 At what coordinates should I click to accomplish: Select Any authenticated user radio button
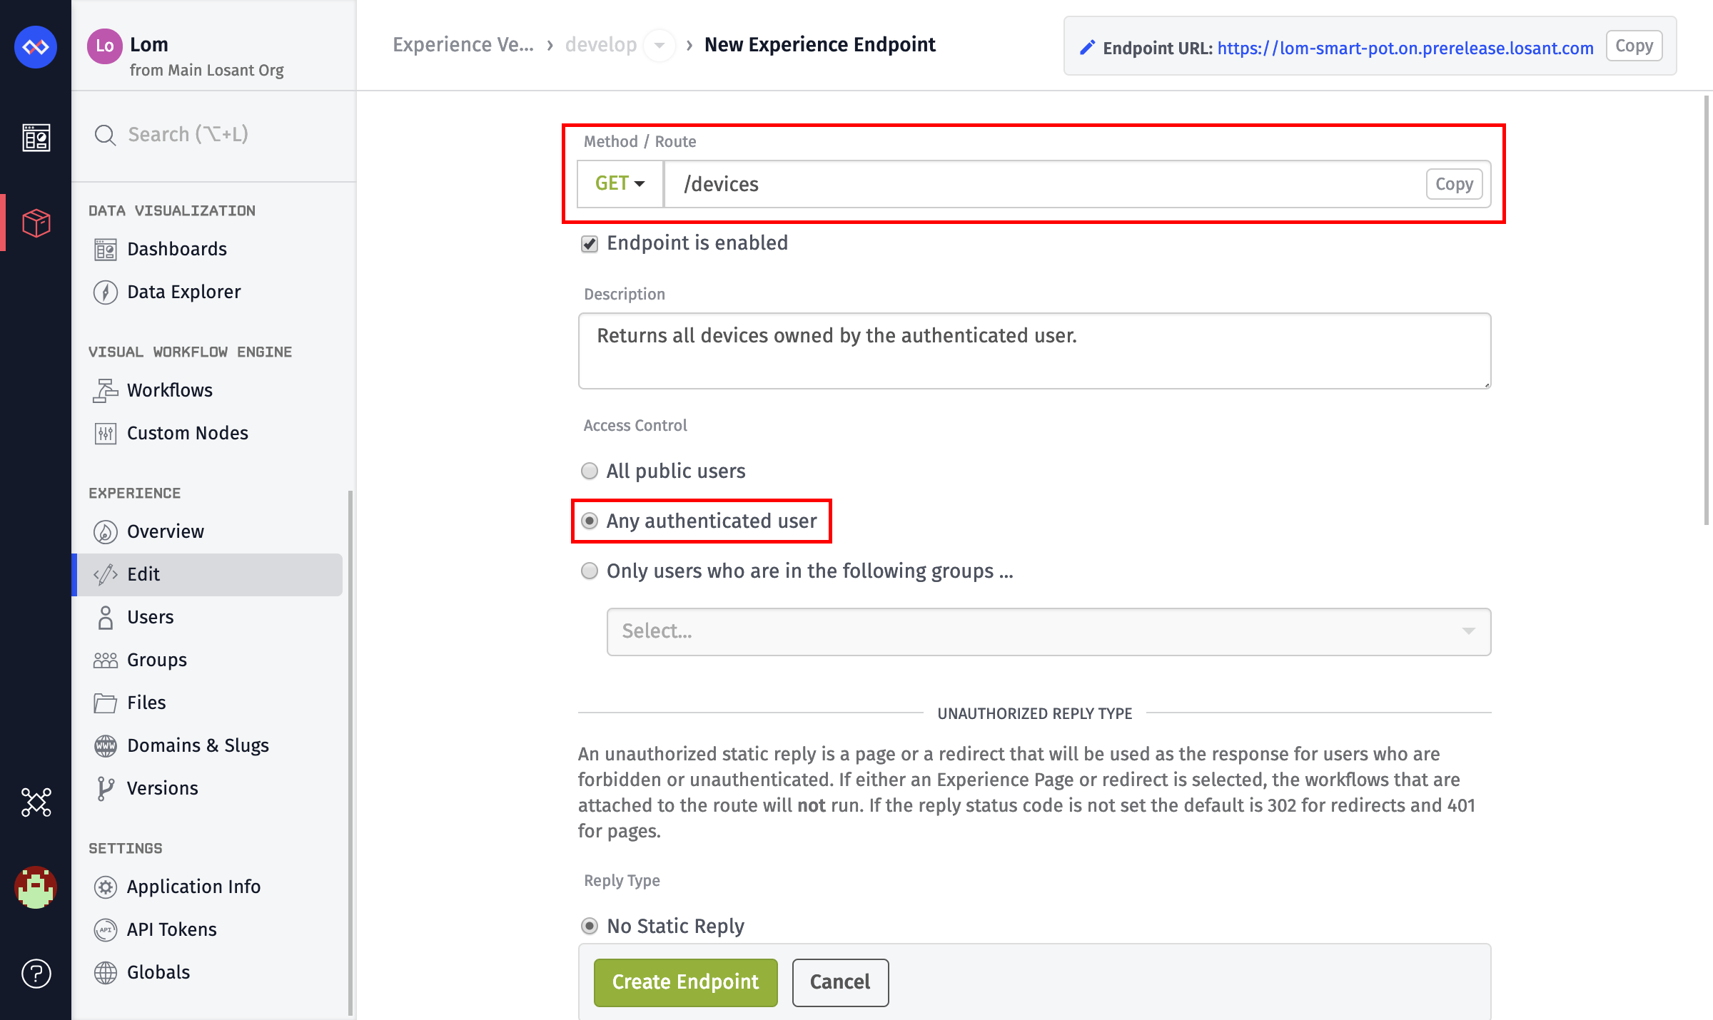(x=590, y=521)
